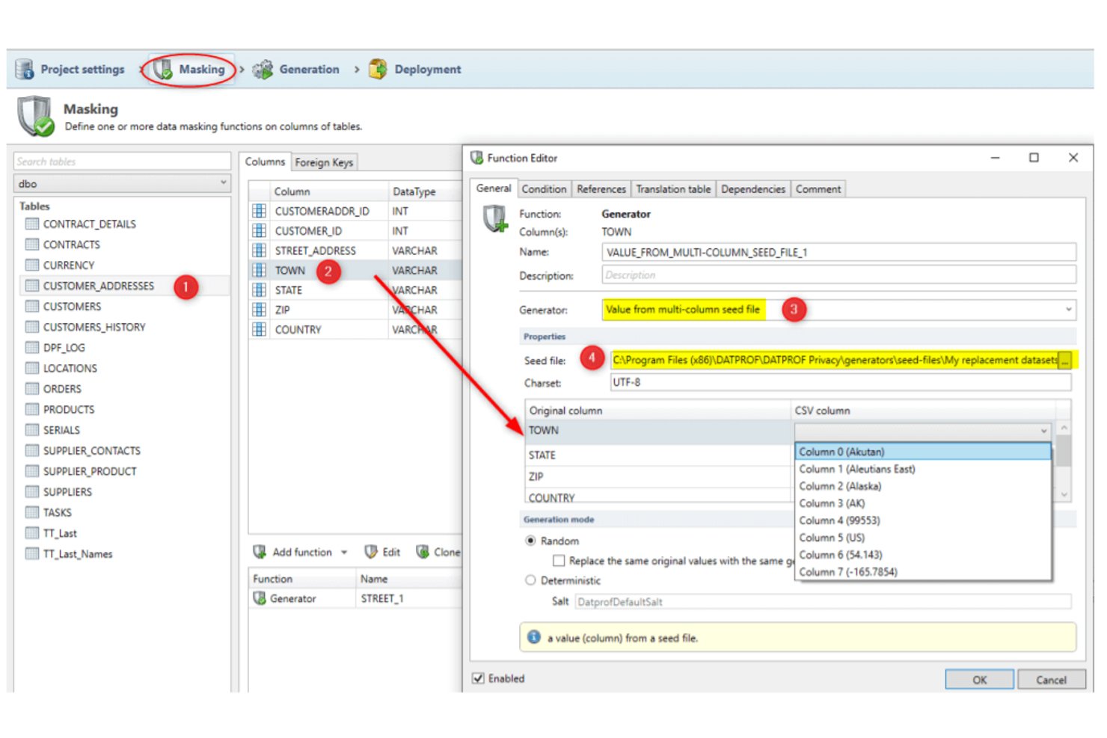Switch to the General tab
This screenshot has width=1107, height=738.
pyautogui.click(x=494, y=188)
